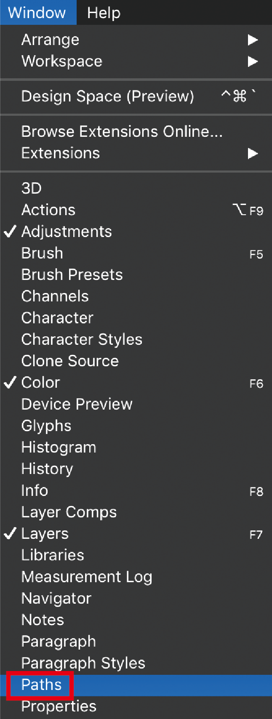Show the 3D panel
The width and height of the screenshot is (272, 719).
32,188
